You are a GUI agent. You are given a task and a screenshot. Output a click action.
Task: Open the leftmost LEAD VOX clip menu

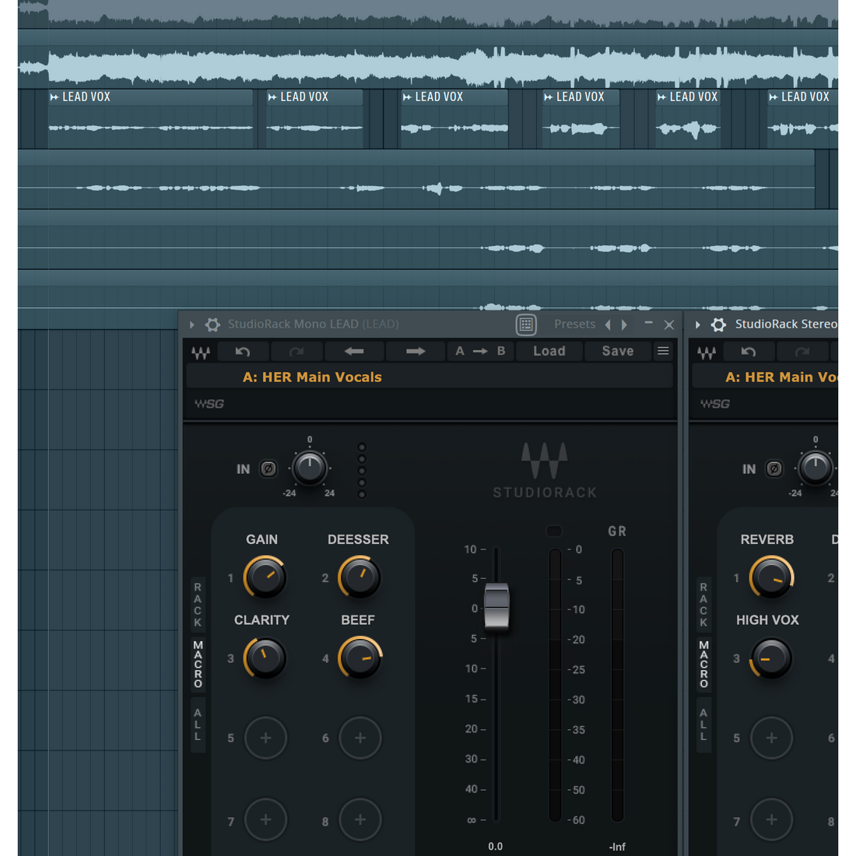[x=54, y=97]
